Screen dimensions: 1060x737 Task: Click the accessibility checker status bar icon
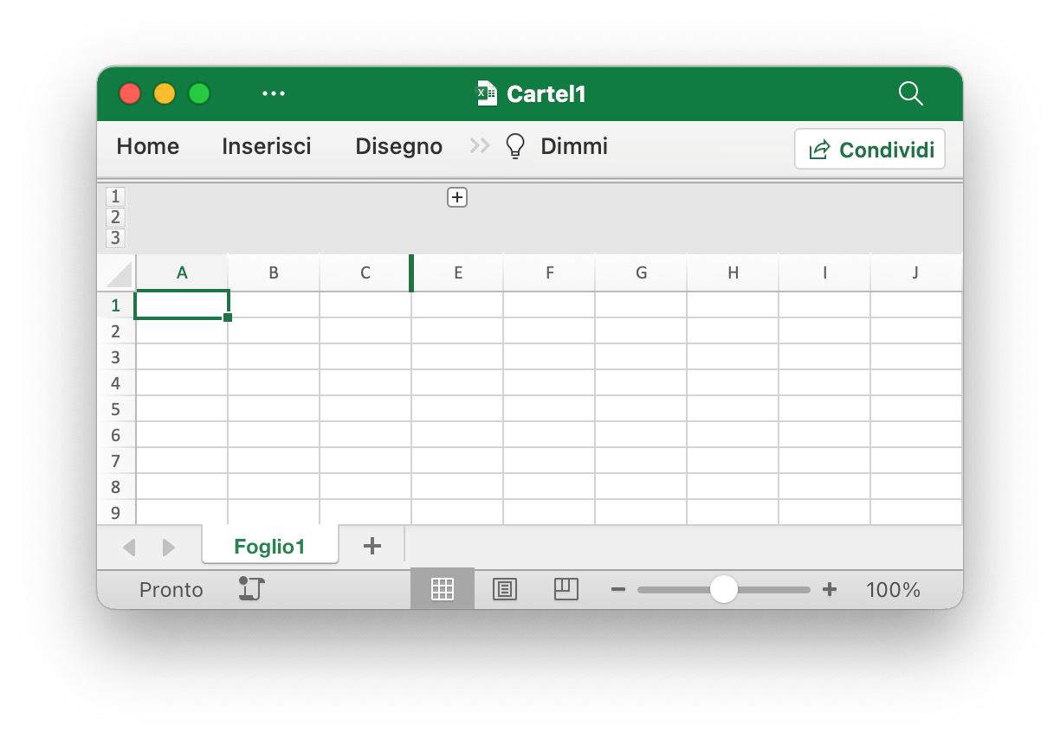[251, 589]
